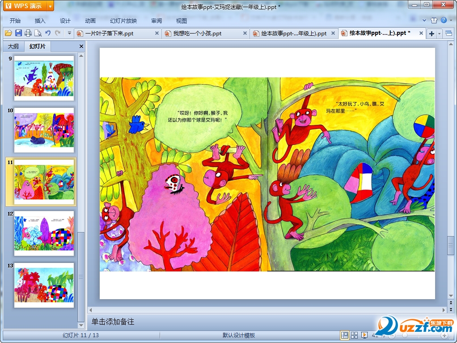This screenshot has width=457, height=343.
Task: Open print preview from the quick toolbar
Action: pyautogui.click(x=38, y=33)
